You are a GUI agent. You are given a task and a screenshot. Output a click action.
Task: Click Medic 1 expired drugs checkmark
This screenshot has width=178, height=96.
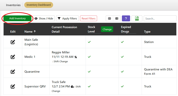coord(122,57)
